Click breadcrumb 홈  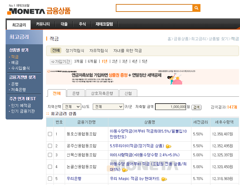(x=169, y=39)
